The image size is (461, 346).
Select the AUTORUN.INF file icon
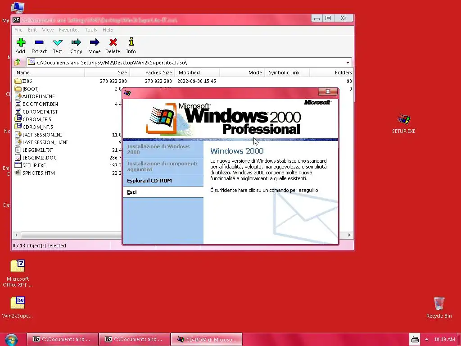[x=18, y=96]
